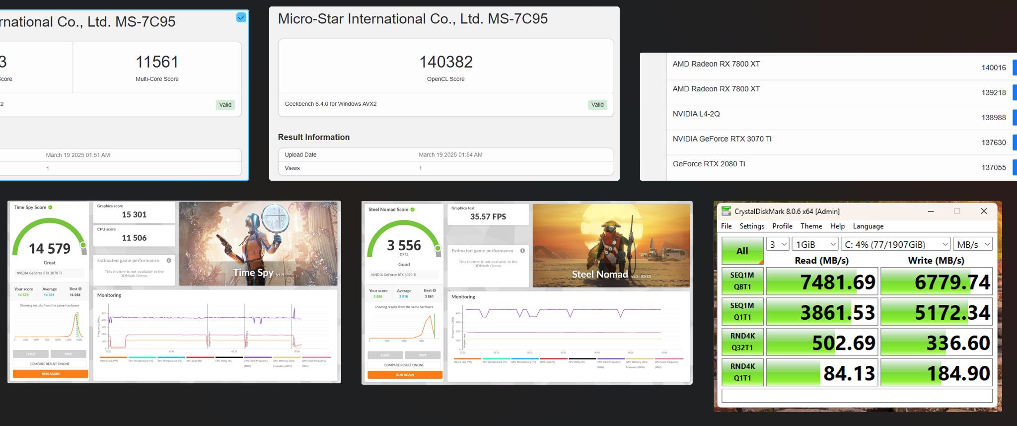
Task: Close the CrystalDiskMark window
Action: [x=984, y=212]
